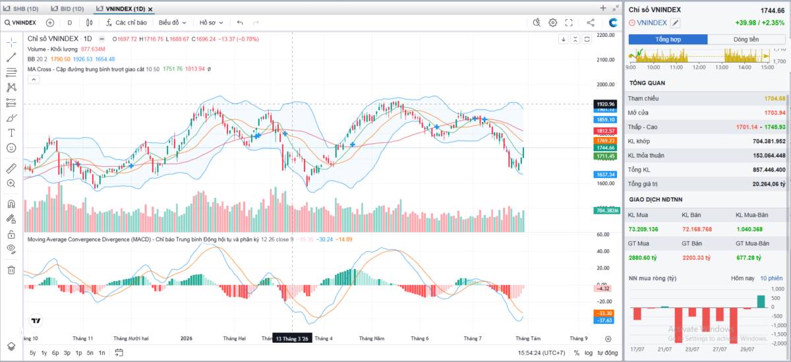Enter fullscreen chart mode
The height and width of the screenshot is (362, 791).
pos(570,22)
